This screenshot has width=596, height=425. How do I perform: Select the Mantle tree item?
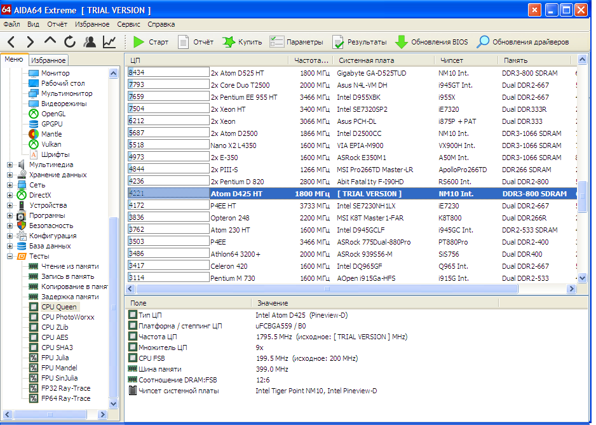[51, 134]
